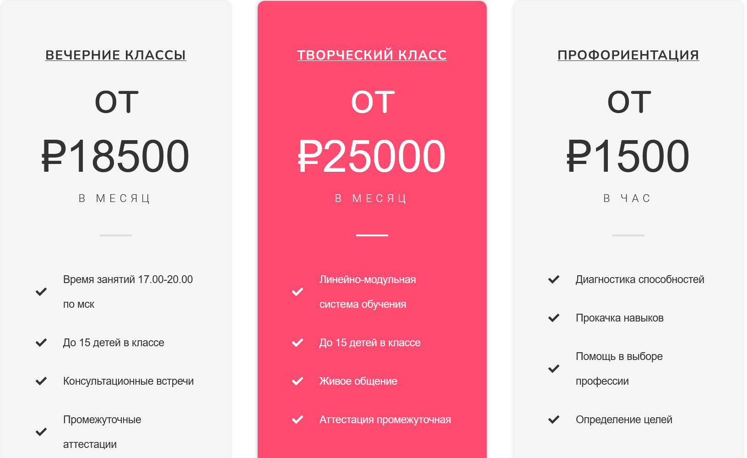747x458 pixels.
Task: Click checkmark beside Помощь в выборе профессии
Action: 554,369
